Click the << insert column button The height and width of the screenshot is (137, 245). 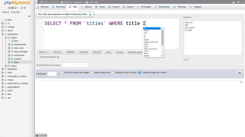tap(186, 59)
